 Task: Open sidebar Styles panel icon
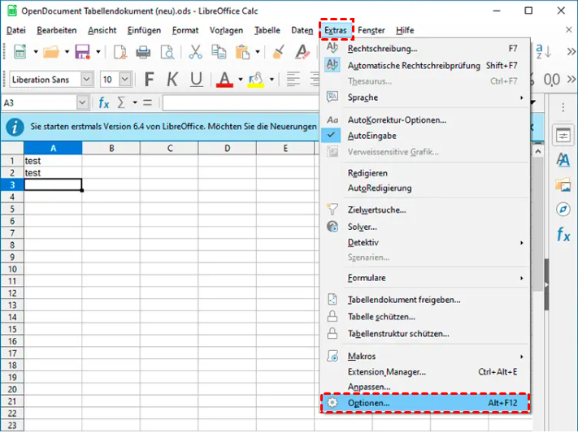563,160
